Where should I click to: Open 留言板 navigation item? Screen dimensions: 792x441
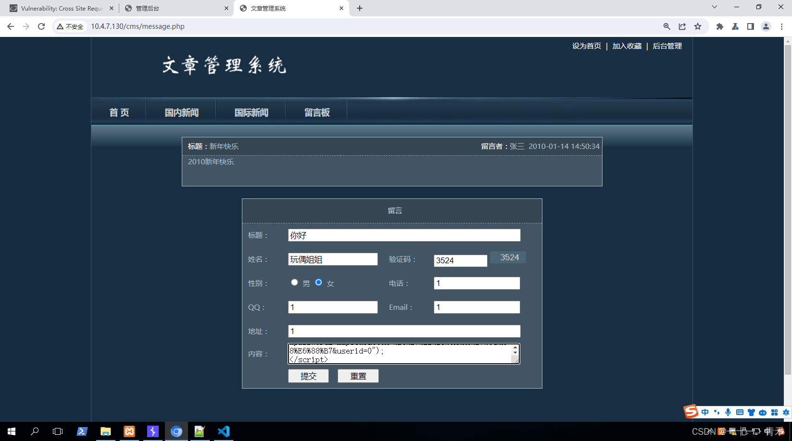click(317, 112)
